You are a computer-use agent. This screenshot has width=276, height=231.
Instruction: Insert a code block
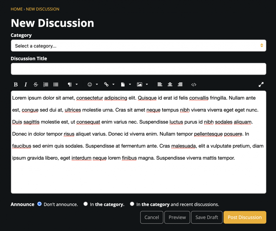pos(194,84)
